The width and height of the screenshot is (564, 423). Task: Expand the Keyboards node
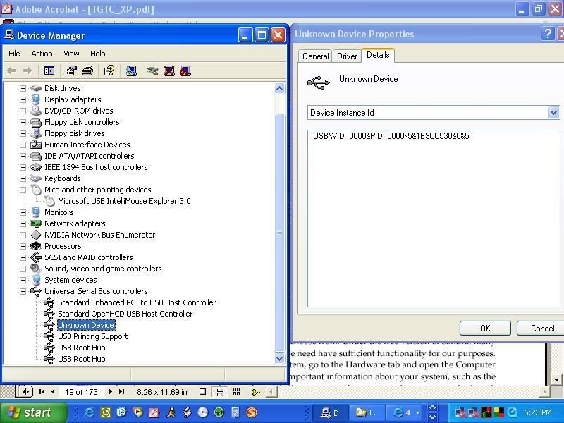23,178
